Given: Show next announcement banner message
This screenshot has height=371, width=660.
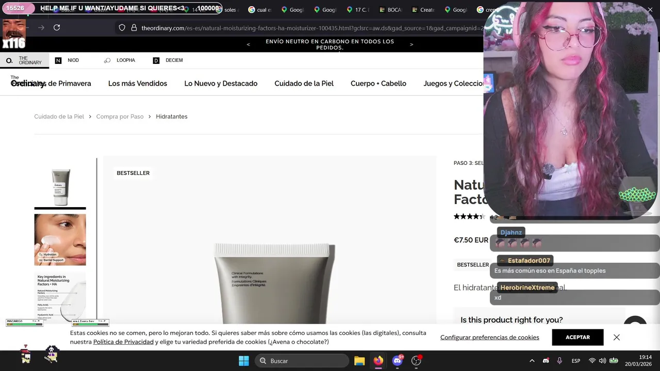Looking at the screenshot, I should pos(411,44).
